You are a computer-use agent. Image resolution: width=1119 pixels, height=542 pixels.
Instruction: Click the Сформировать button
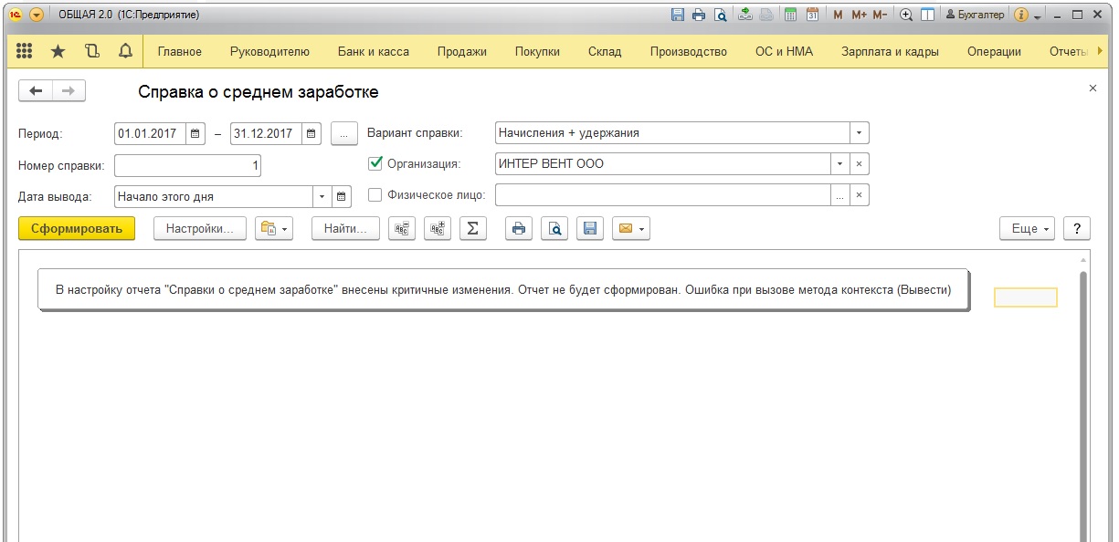click(x=77, y=229)
